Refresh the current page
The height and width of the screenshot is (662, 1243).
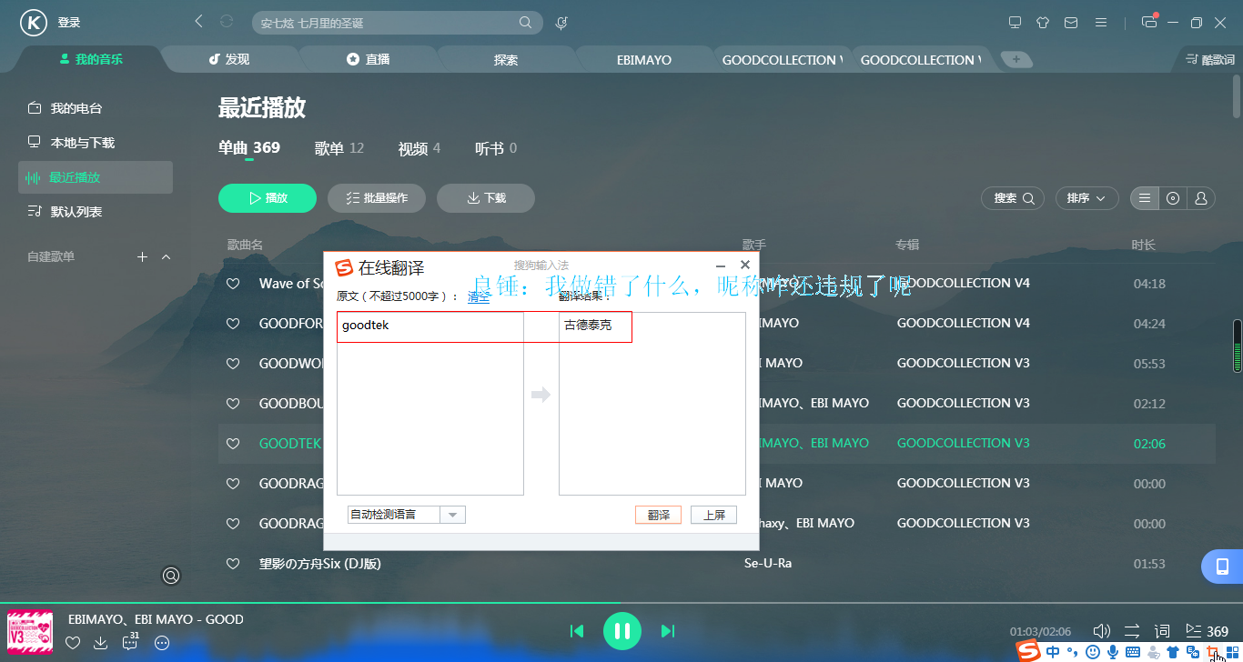point(227,22)
